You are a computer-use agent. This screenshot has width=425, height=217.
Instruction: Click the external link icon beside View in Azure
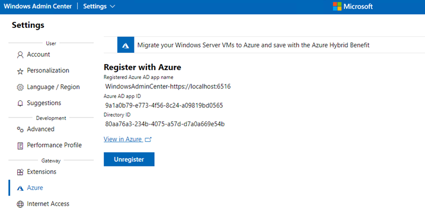pos(148,139)
